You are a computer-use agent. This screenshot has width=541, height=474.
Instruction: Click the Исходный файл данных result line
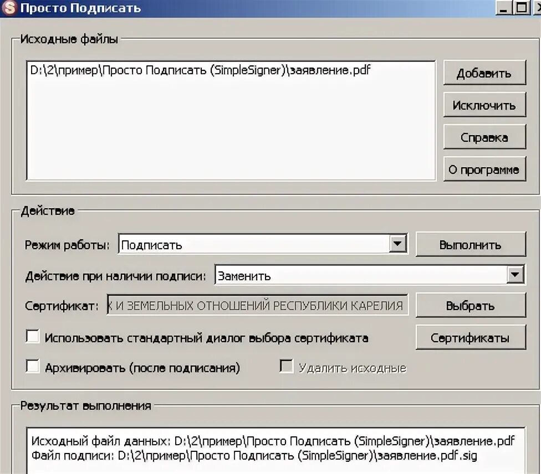click(273, 441)
